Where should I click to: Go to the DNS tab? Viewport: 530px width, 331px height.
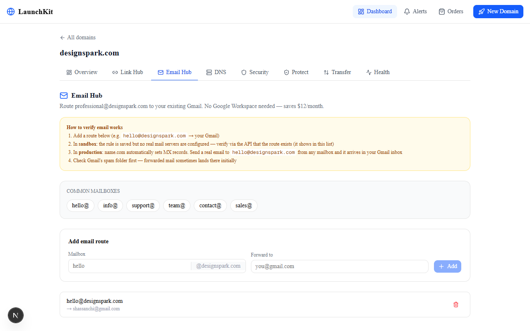216,72
